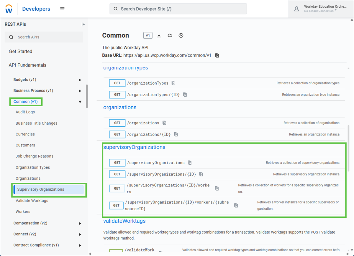354x256 pixels.
Task: Expand the Budgets (v1) section arrow
Action: pos(80,80)
